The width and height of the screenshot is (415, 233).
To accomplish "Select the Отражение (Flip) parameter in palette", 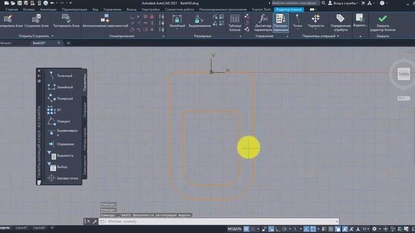I will [61, 144].
